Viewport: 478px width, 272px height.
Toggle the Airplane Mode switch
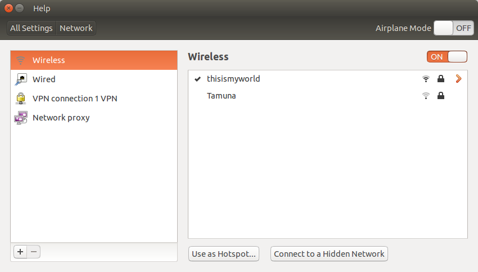pyautogui.click(x=454, y=28)
